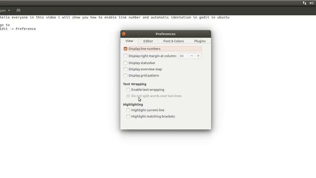Enable Display right margin at column
This screenshot has height=178, width=316.
[125, 56]
